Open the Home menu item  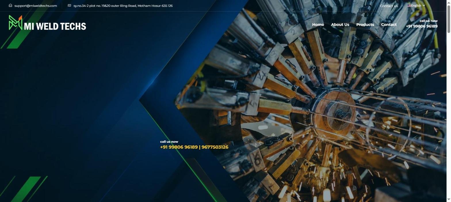[318, 24]
